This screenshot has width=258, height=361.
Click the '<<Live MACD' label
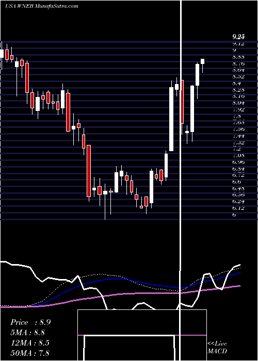point(217,348)
